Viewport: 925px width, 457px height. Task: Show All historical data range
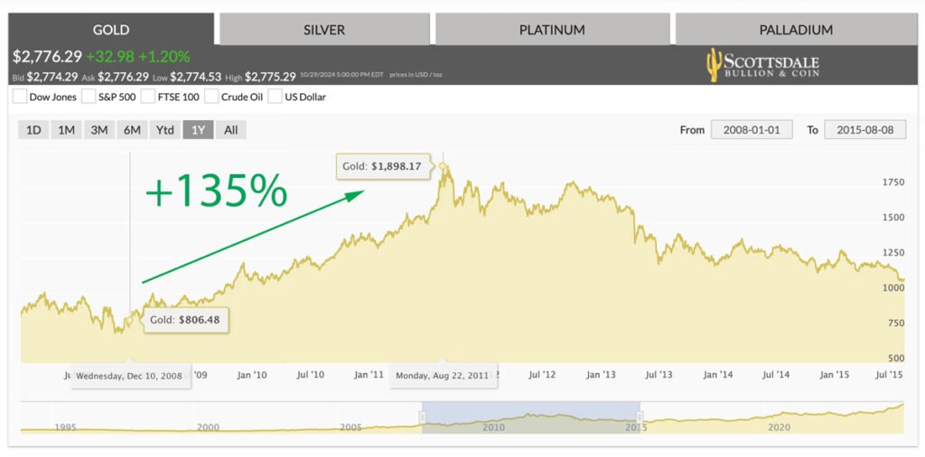coord(231,130)
